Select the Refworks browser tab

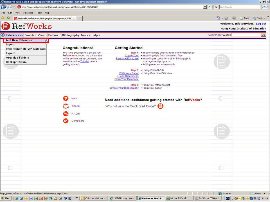[44, 19]
